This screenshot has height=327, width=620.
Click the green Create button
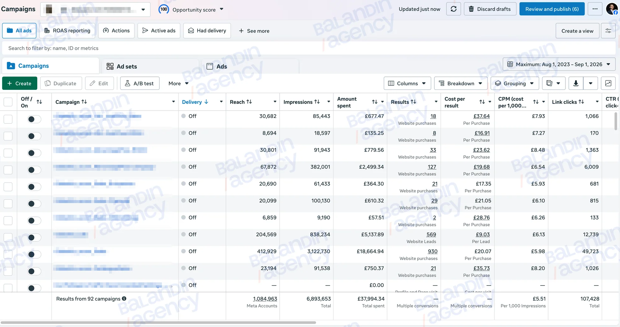[20, 83]
